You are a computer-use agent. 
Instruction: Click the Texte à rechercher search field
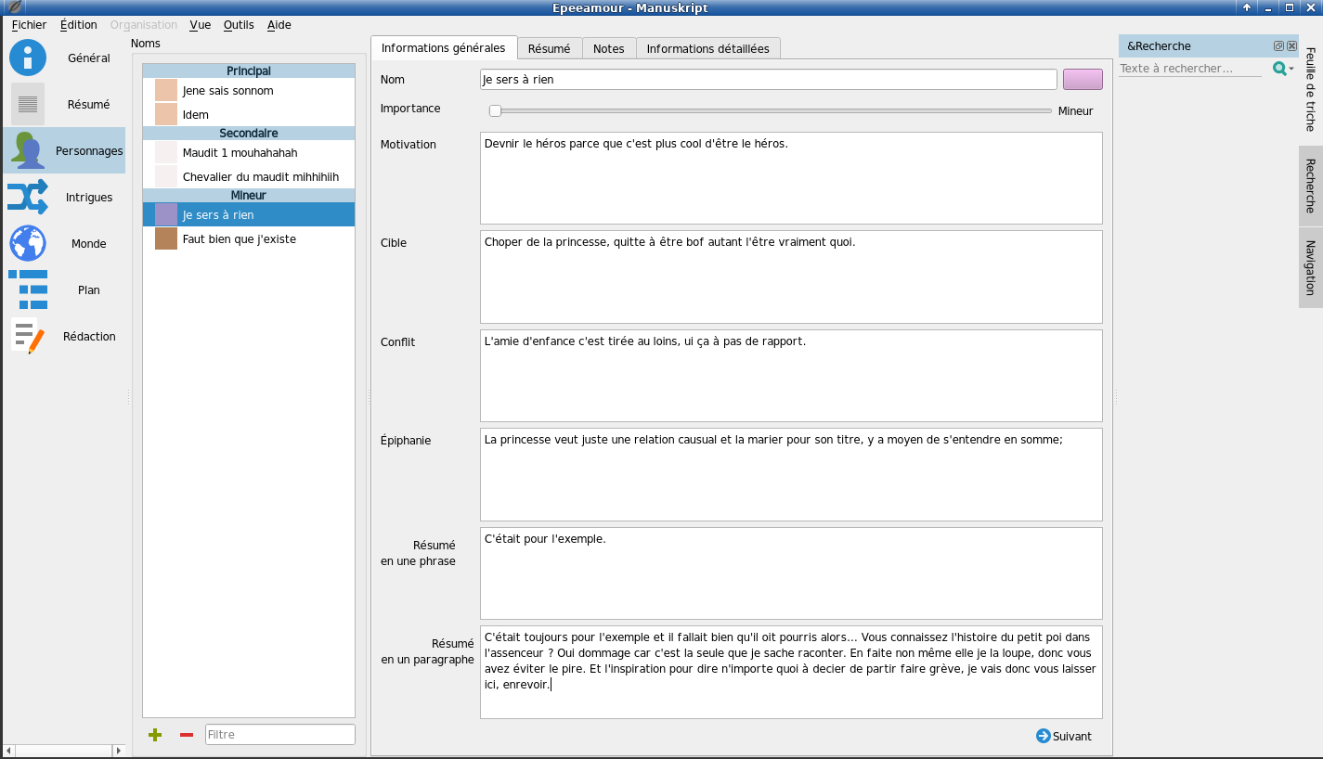pos(1190,69)
